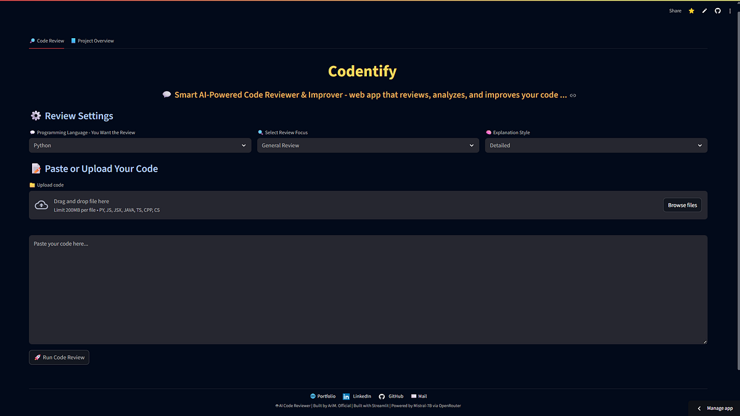Viewport: 740px width, 416px height.
Task: Open the GitHub icon in the top toolbar
Action: coord(717,10)
